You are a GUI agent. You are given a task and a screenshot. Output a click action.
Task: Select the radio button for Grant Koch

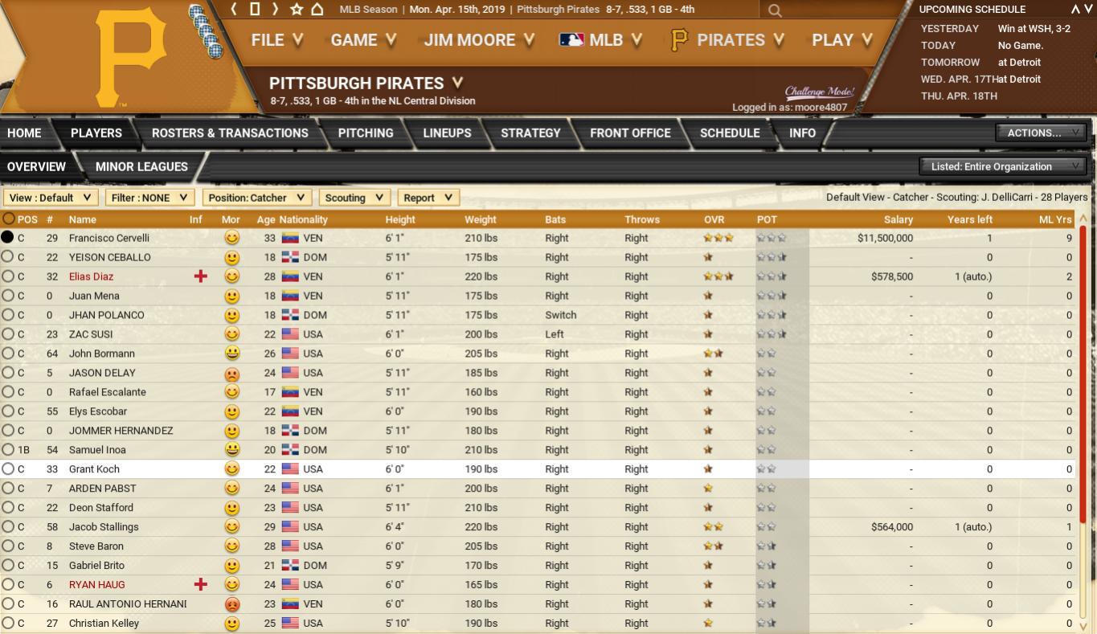[x=8, y=469]
